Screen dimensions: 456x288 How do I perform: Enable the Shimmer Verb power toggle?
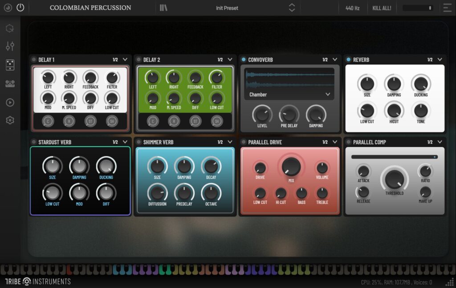pos(139,142)
